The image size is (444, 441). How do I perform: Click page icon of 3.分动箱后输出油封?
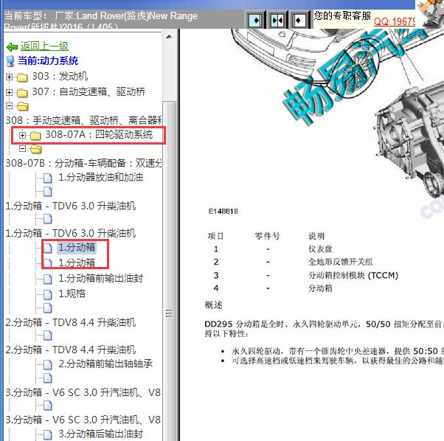[x=47, y=434]
